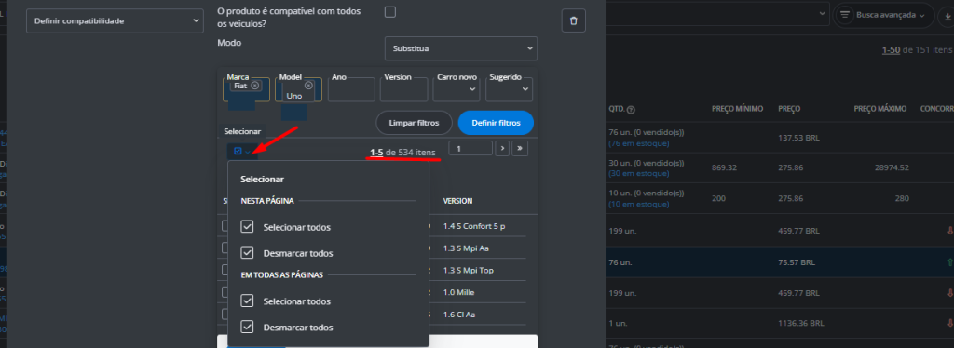954x348 pixels.
Task: Jump to last page of vehicle items
Action: 520,148
